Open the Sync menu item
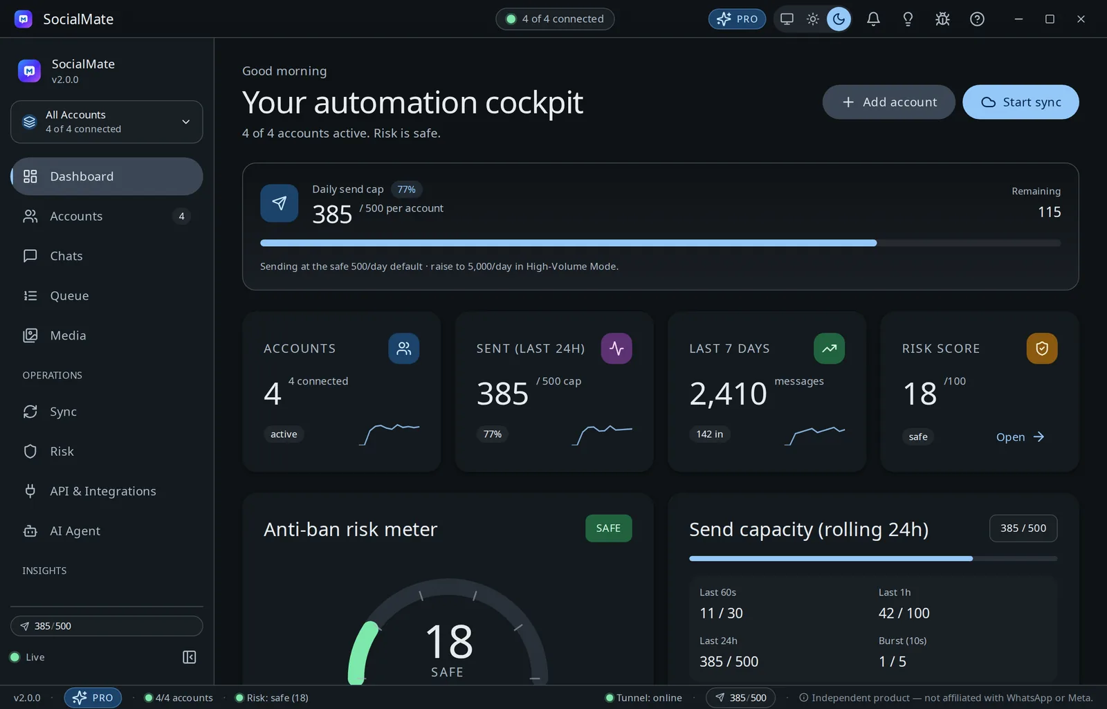This screenshot has width=1107, height=709. (107, 412)
